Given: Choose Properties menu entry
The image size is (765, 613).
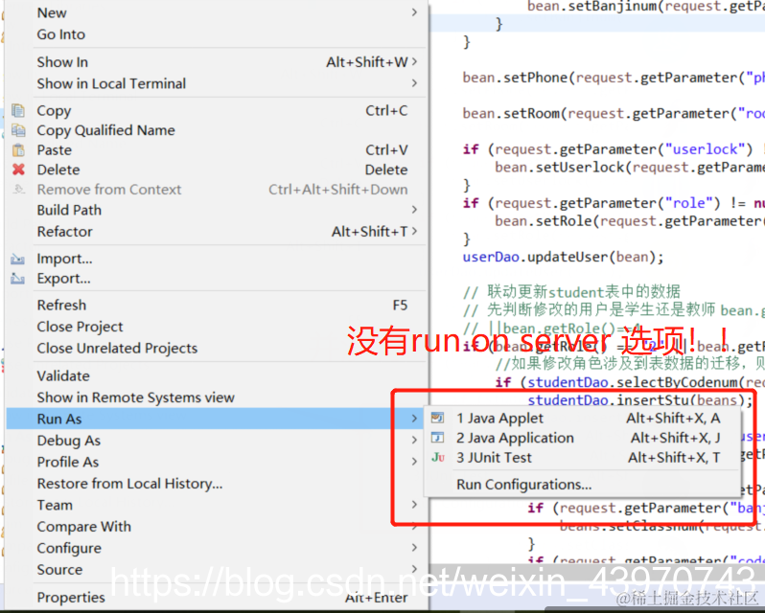Looking at the screenshot, I should coord(217,597).
